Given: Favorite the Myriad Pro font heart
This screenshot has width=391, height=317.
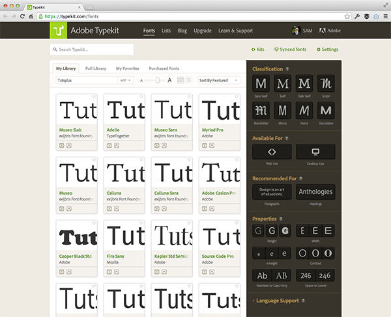Looking at the screenshot, I should point(237,97).
